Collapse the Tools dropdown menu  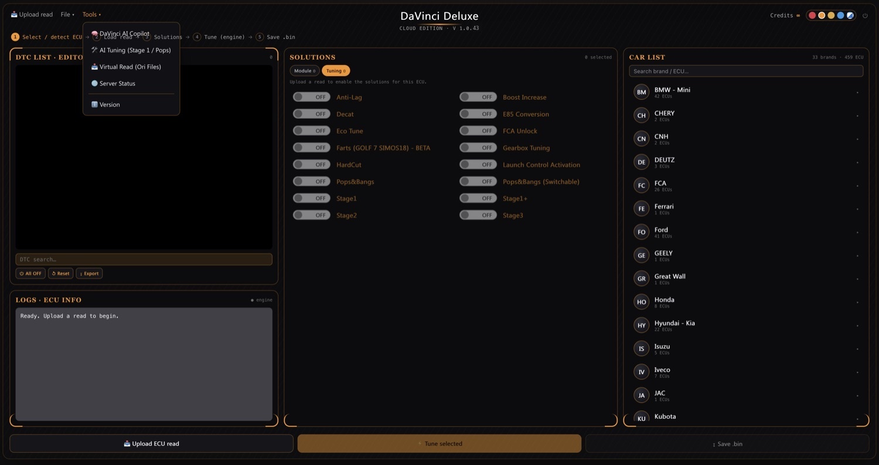point(91,15)
